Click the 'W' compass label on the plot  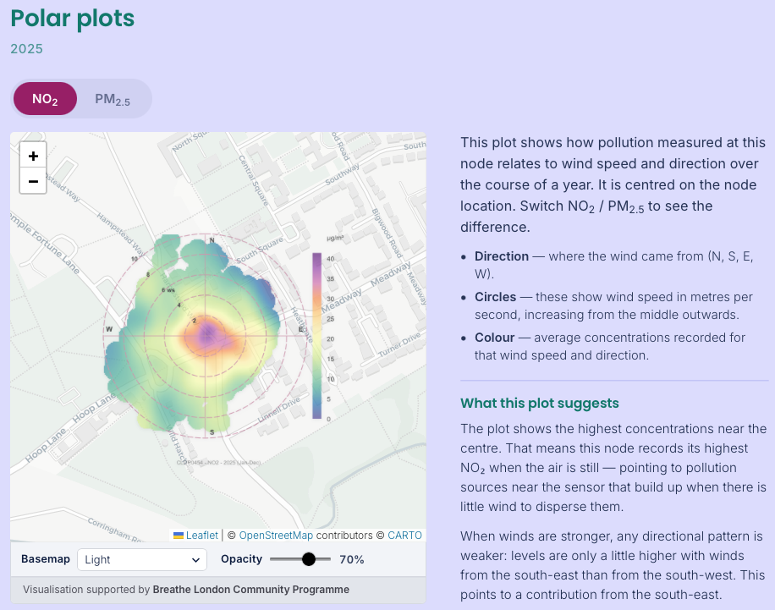109,329
